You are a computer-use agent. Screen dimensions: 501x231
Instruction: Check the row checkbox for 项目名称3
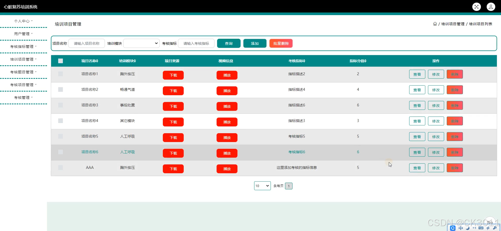(x=61, y=105)
